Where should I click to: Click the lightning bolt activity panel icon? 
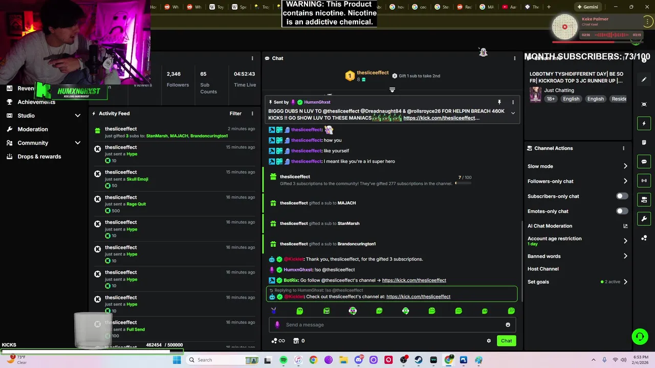click(x=644, y=123)
